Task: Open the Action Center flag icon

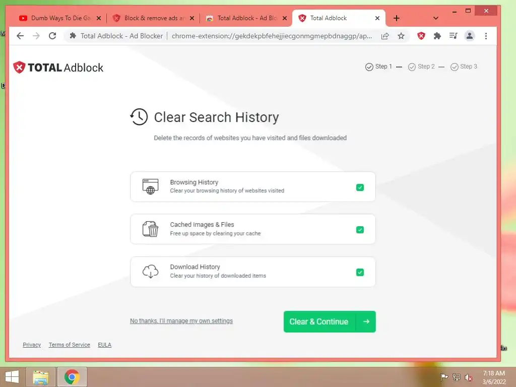Action: tap(444, 377)
